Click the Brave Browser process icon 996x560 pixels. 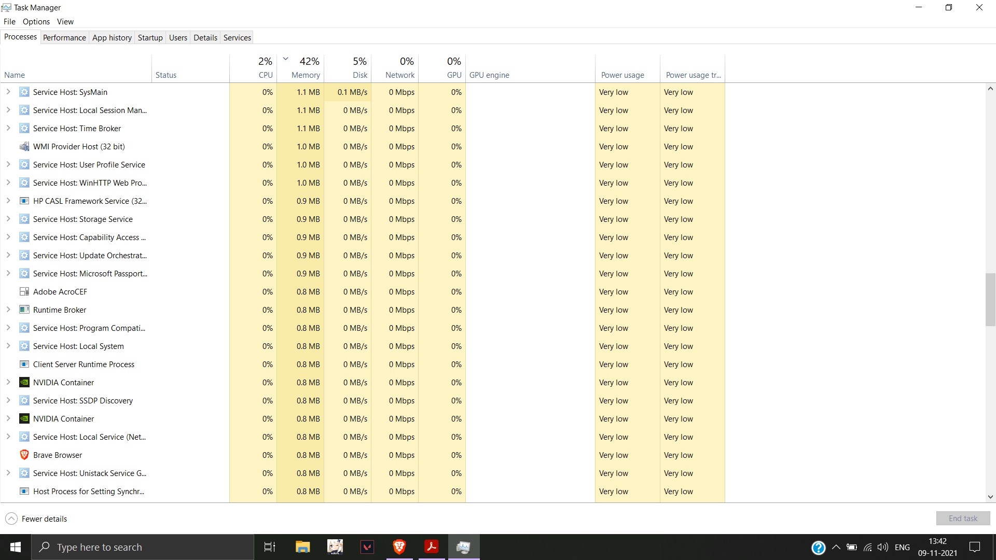click(x=24, y=455)
